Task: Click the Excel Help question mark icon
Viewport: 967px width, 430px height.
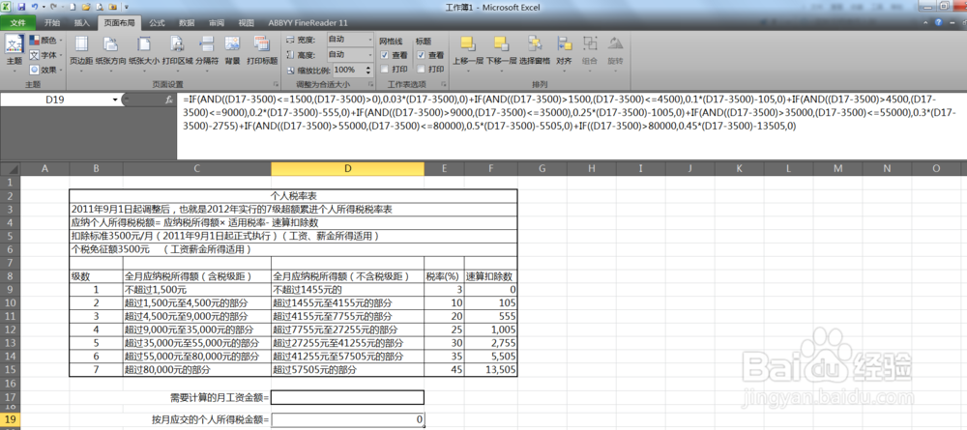Action: 939,23
